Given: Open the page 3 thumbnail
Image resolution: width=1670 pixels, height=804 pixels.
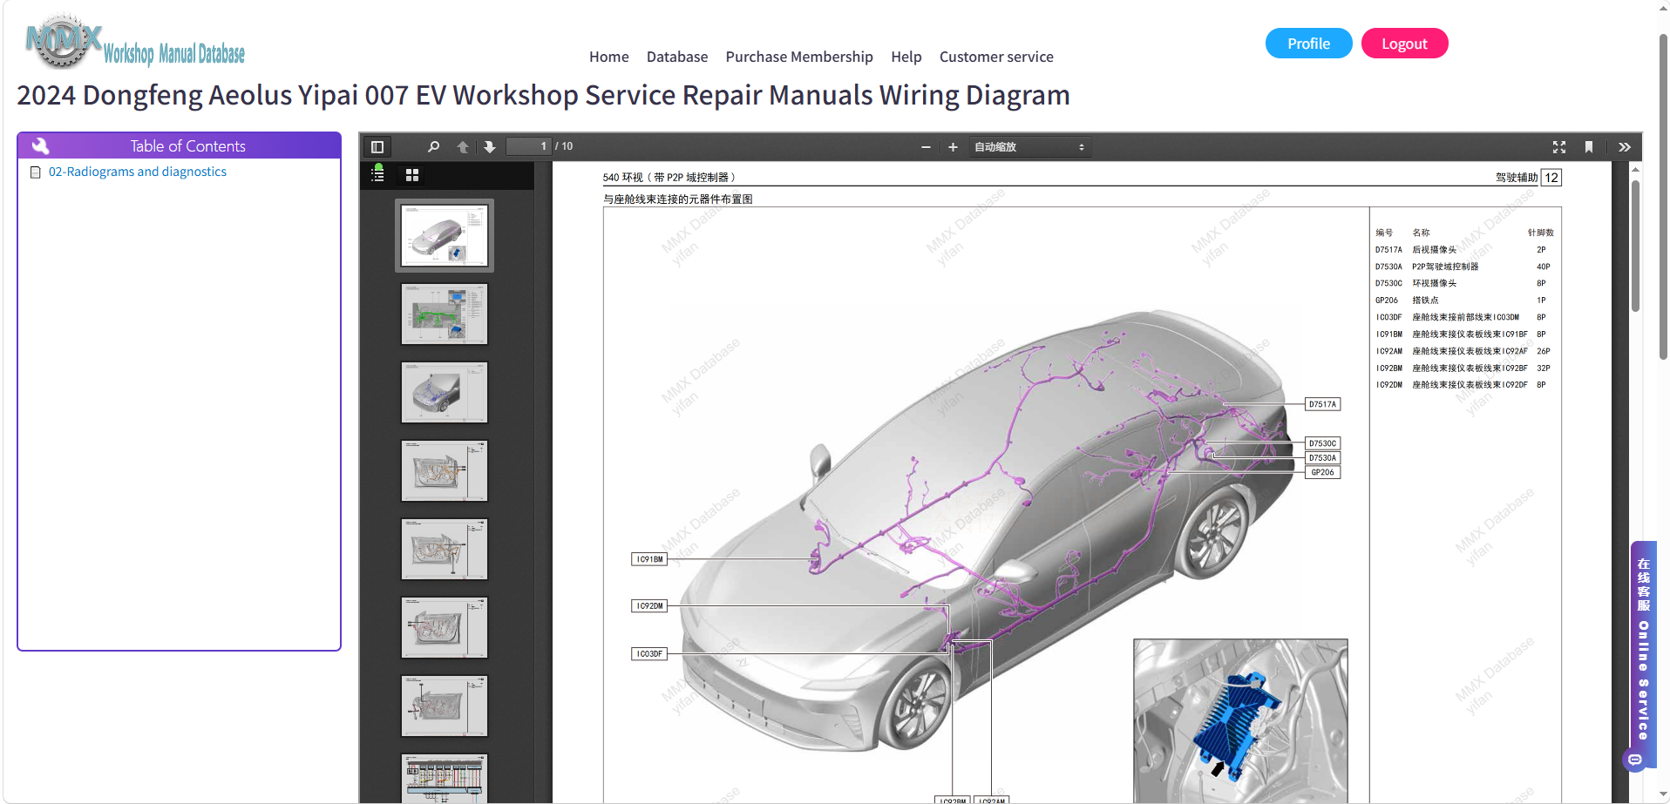Looking at the screenshot, I should 445,392.
